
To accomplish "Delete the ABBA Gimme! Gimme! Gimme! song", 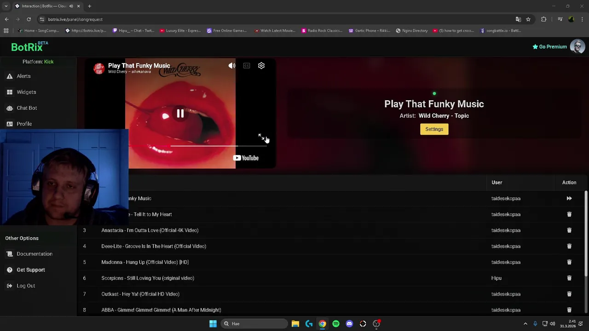I will (569, 310).
